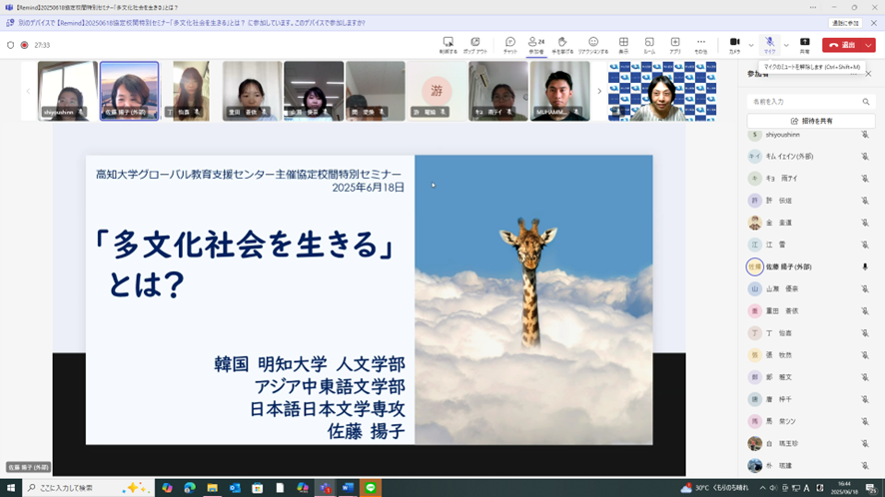This screenshot has height=497, width=885.
Task: Open the chat (チャット) panel
Action: click(x=509, y=44)
